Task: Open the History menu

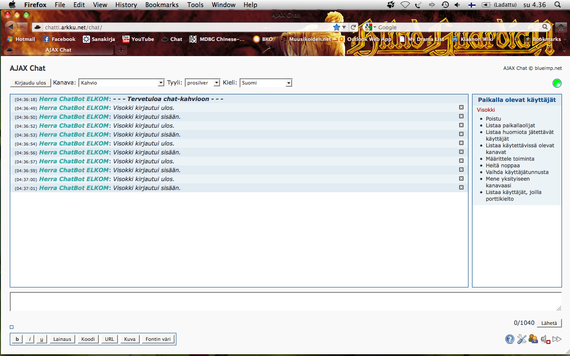Action: coord(126,5)
